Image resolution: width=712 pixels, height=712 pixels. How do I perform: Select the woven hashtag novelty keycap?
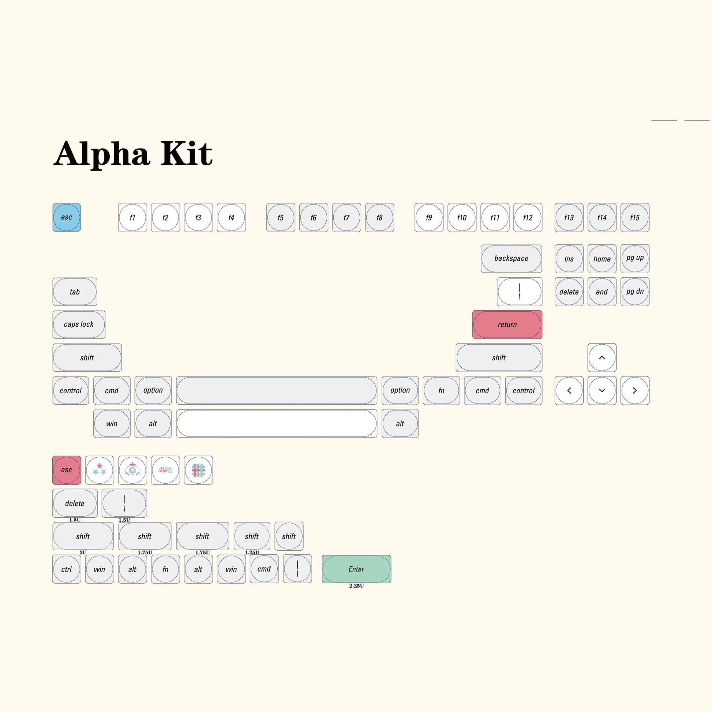[198, 470]
